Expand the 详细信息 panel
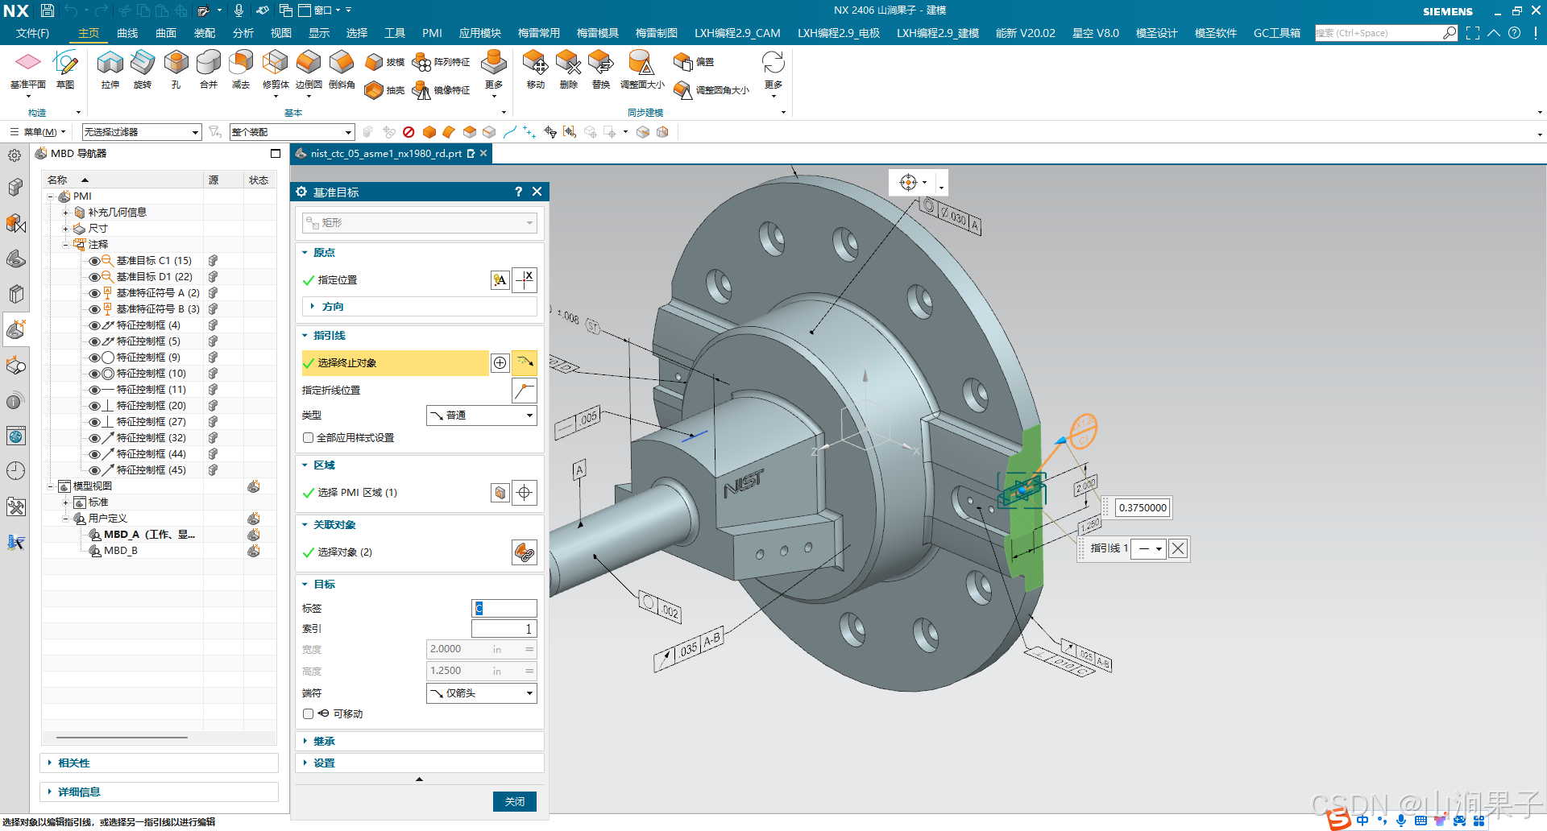1547x831 pixels. point(159,792)
